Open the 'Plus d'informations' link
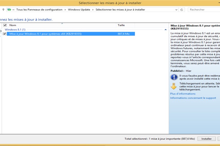The image size is (220, 146). [183, 94]
